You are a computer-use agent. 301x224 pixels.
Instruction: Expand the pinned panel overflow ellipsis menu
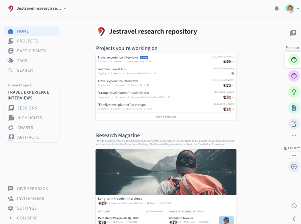coord(293,135)
